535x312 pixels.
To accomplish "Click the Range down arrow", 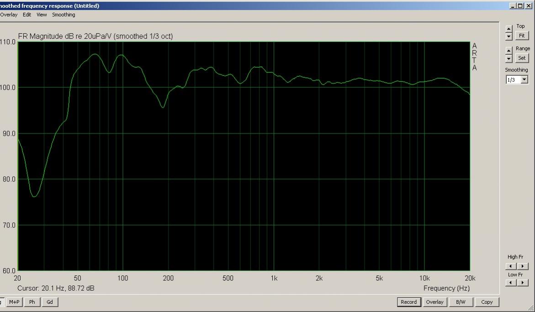I will point(509,58).
